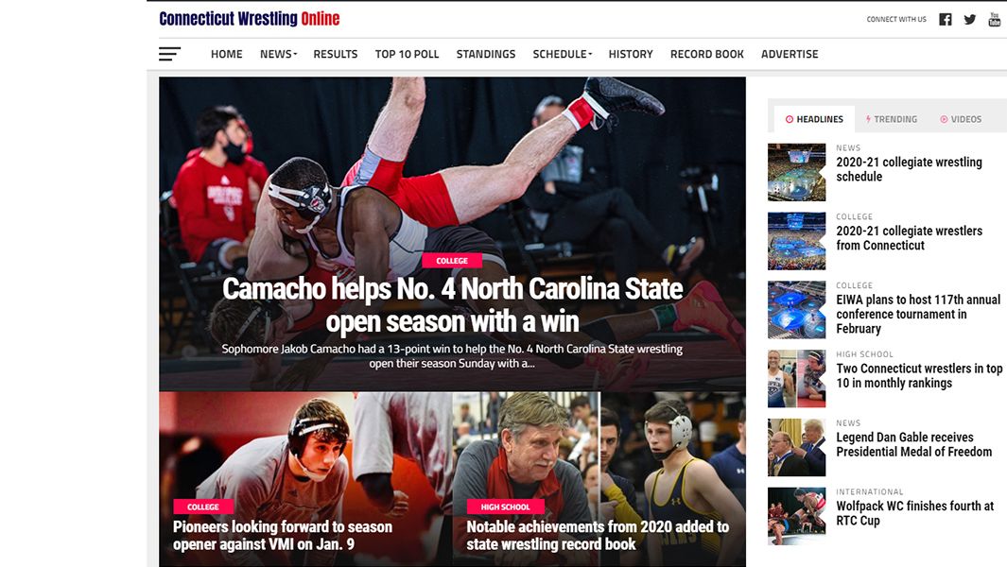
Task: Switch to the TRENDING tab
Action: [891, 119]
